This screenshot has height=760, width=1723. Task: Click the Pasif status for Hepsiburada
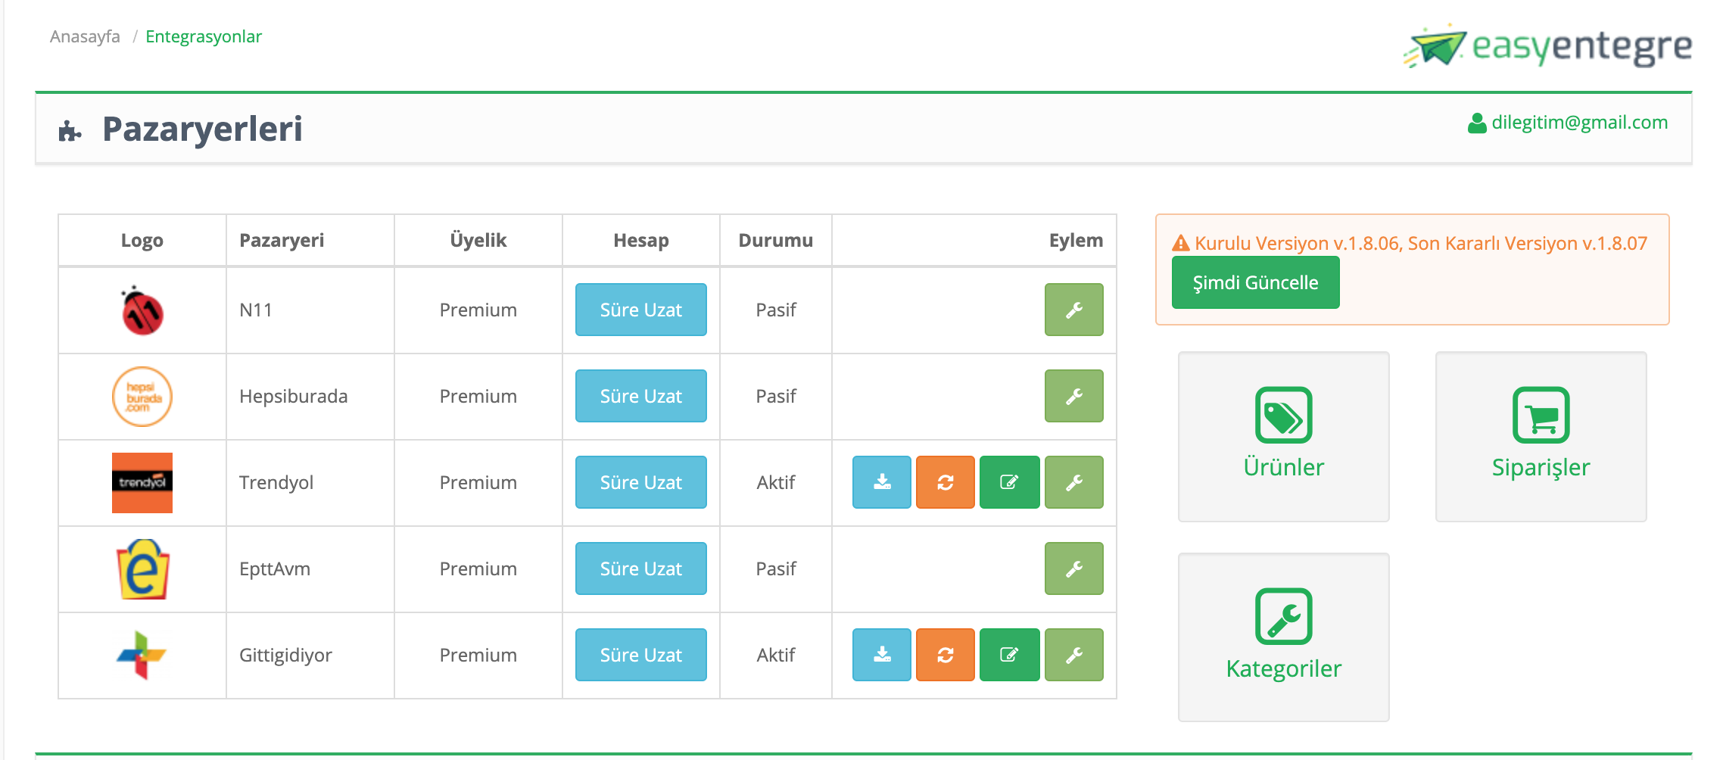776,397
